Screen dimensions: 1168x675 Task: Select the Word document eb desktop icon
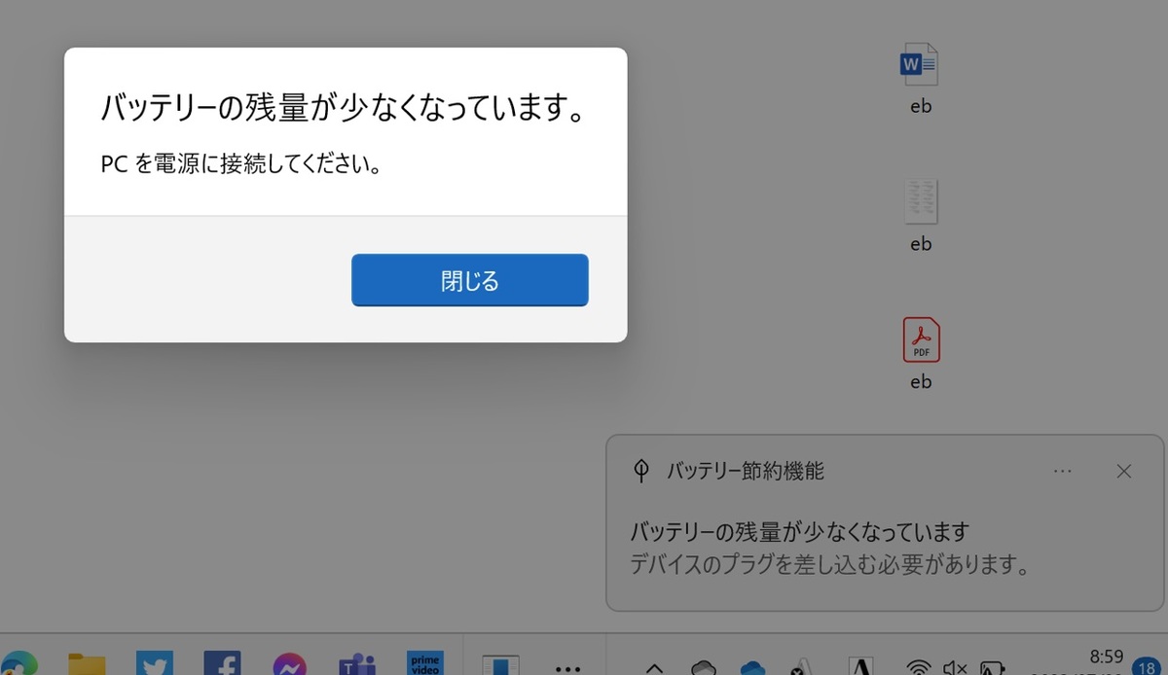click(920, 79)
